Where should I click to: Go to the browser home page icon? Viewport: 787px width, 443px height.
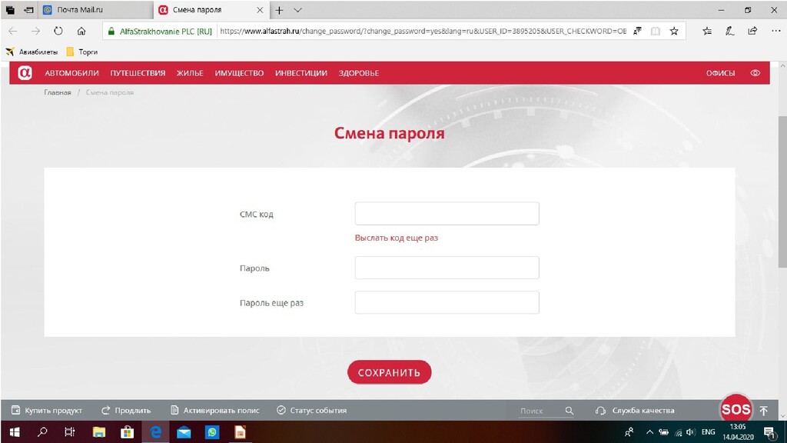point(81,31)
